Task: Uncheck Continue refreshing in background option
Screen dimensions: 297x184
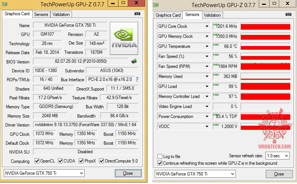Action: tap(160, 163)
